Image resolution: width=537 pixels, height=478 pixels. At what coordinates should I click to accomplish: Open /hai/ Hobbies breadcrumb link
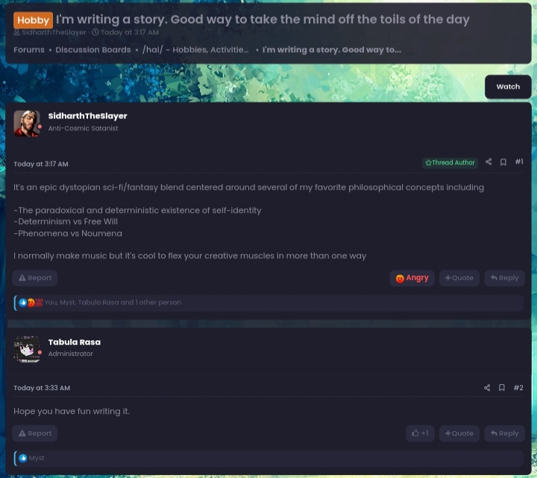[x=195, y=50]
